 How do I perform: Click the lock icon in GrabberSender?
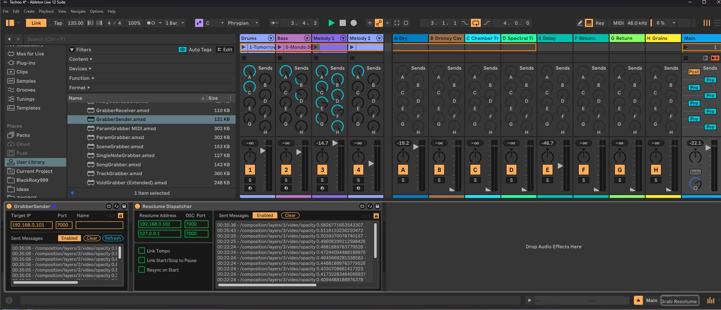click(x=121, y=215)
